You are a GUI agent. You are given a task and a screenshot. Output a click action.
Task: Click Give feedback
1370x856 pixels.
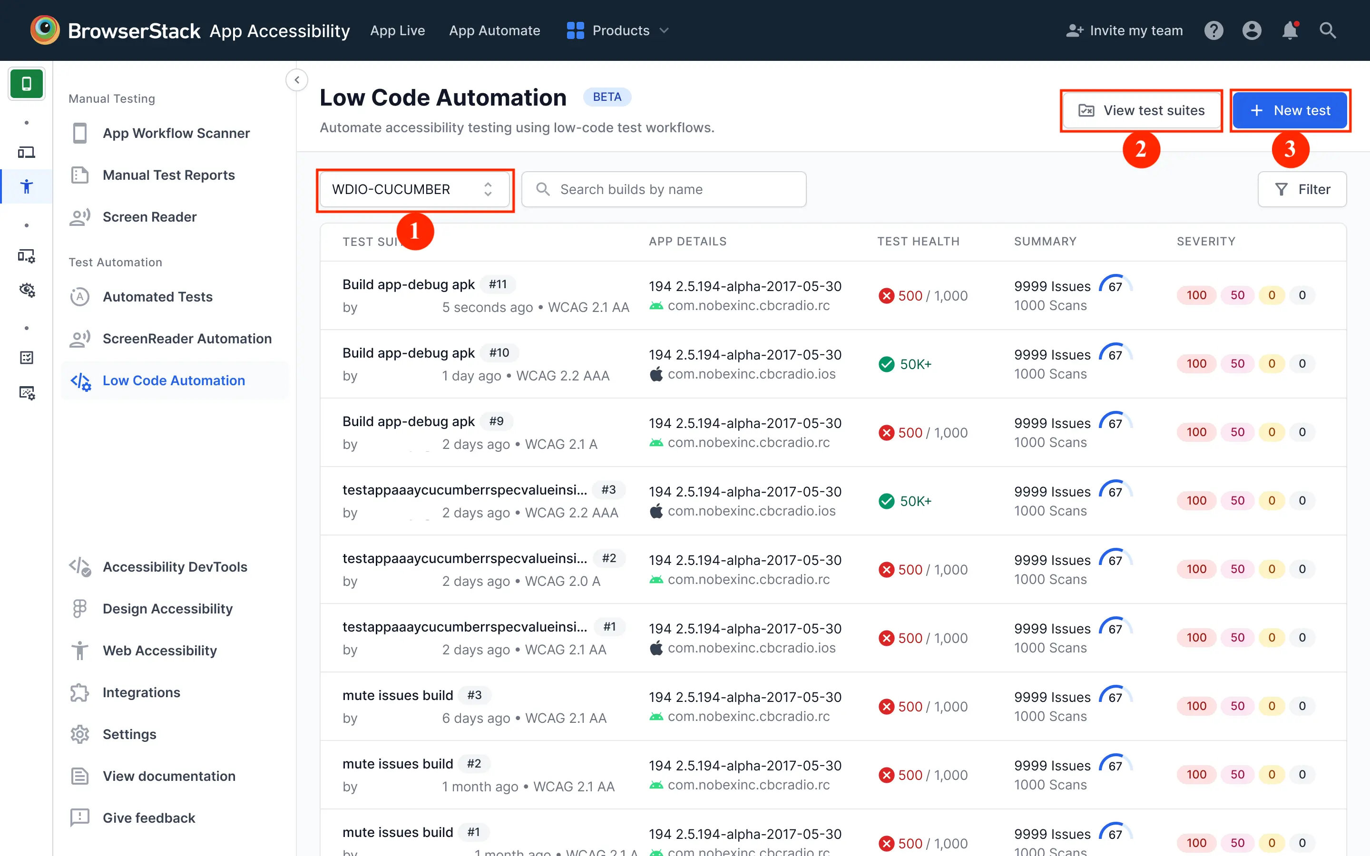click(175, 818)
